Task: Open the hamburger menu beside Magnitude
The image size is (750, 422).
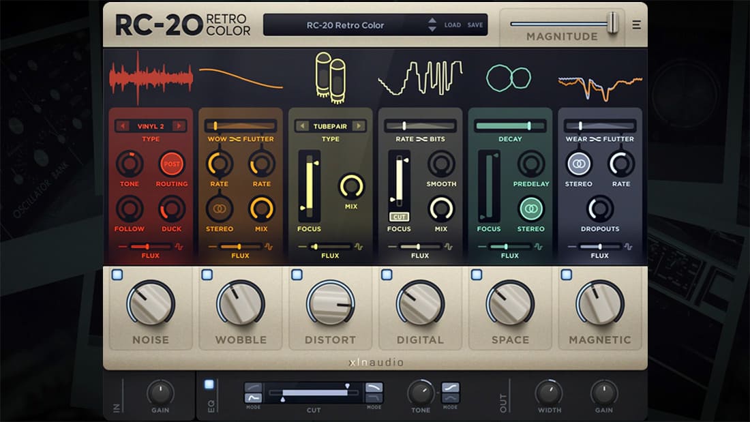Action: (x=636, y=25)
